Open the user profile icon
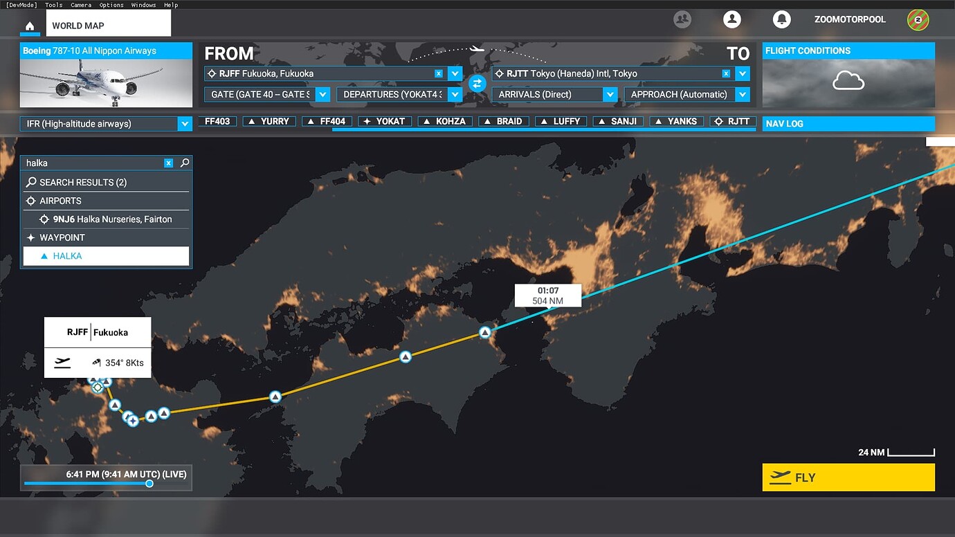The width and height of the screenshot is (955, 537). (732, 19)
